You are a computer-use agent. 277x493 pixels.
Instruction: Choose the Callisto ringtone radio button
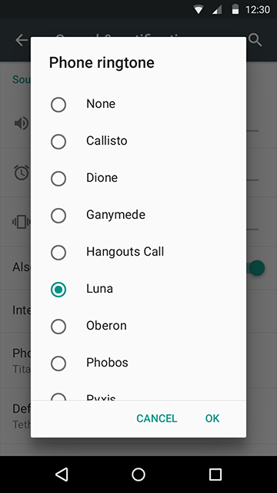pyautogui.click(x=58, y=142)
